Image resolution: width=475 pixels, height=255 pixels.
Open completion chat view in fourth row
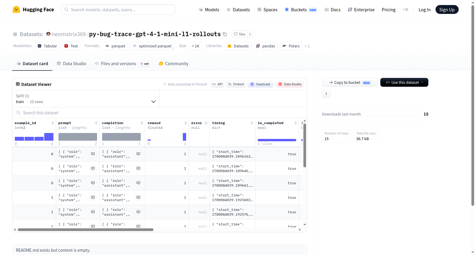click(x=138, y=198)
